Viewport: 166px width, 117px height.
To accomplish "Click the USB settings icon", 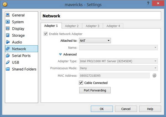I will coord(7,62).
